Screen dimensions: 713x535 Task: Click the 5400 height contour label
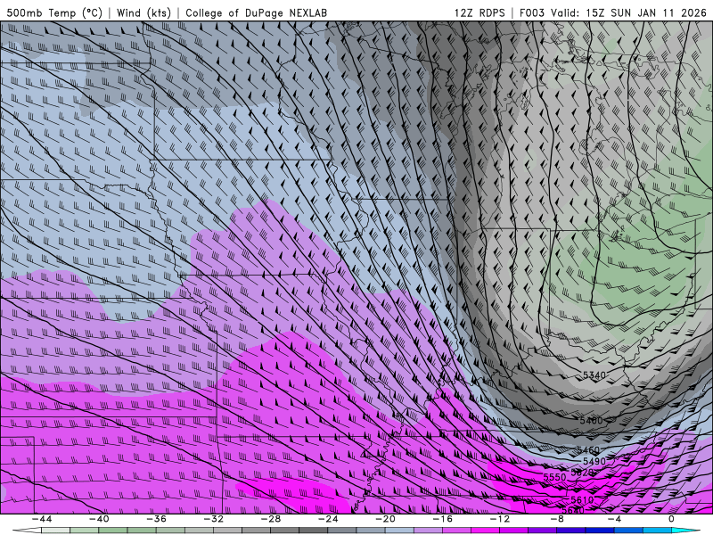point(591,420)
